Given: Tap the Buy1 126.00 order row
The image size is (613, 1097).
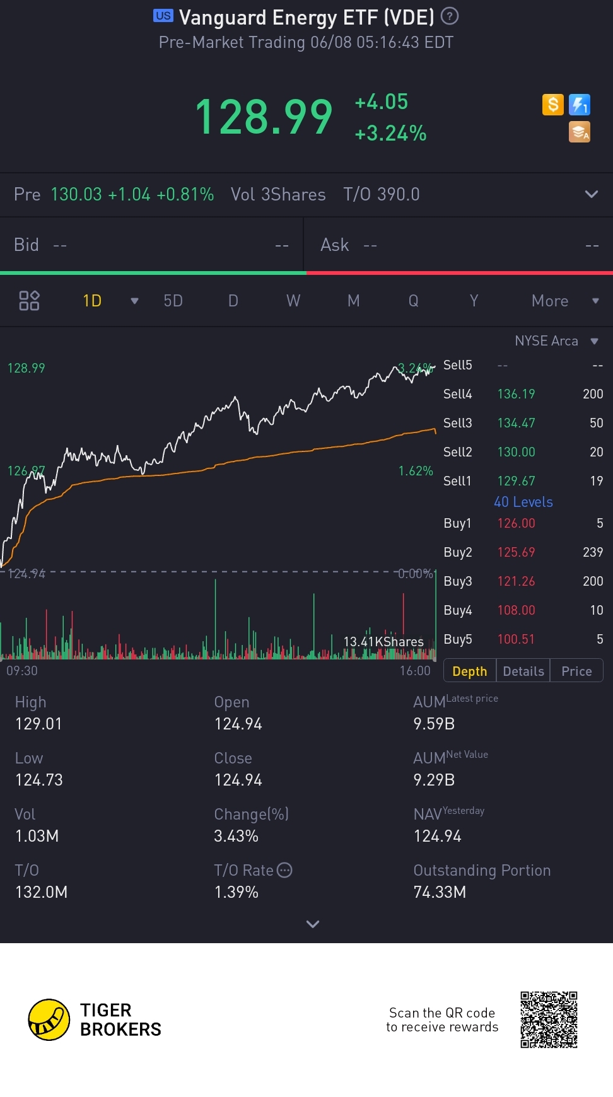Looking at the screenshot, I should (523, 523).
